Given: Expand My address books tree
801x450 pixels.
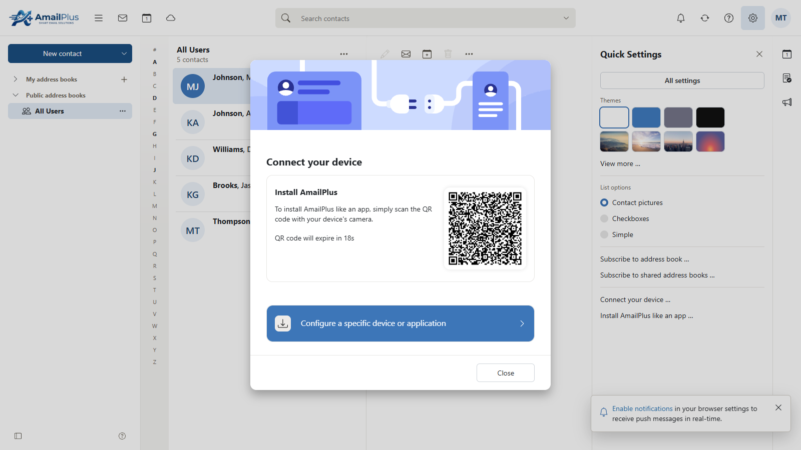Looking at the screenshot, I should [x=16, y=79].
